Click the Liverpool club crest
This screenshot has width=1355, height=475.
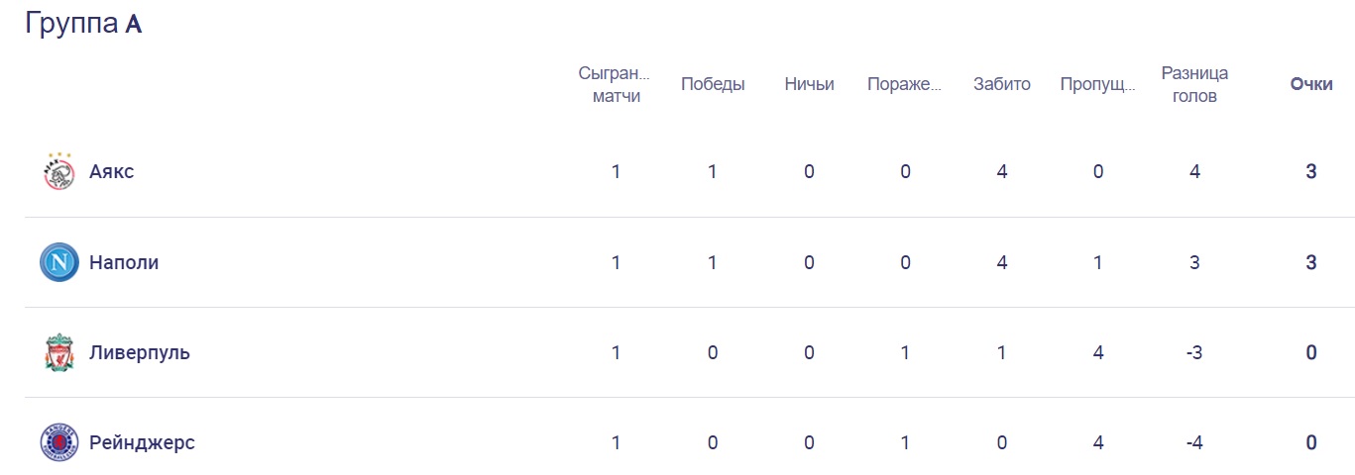click(58, 353)
